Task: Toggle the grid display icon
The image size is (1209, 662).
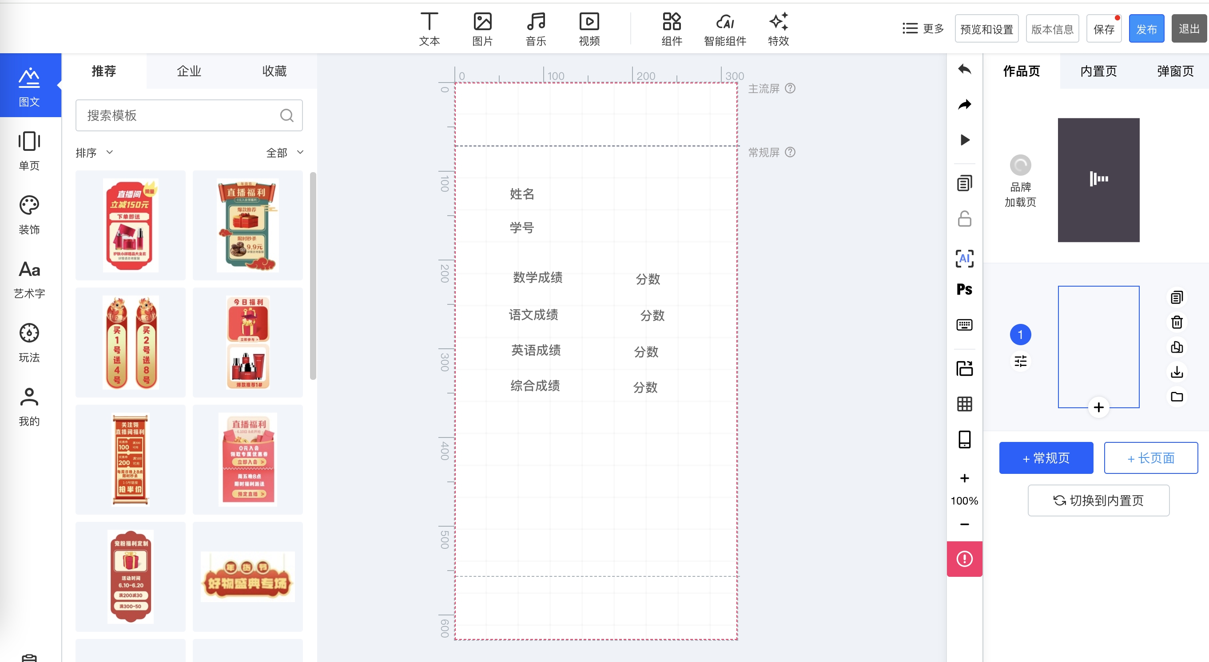Action: click(964, 404)
